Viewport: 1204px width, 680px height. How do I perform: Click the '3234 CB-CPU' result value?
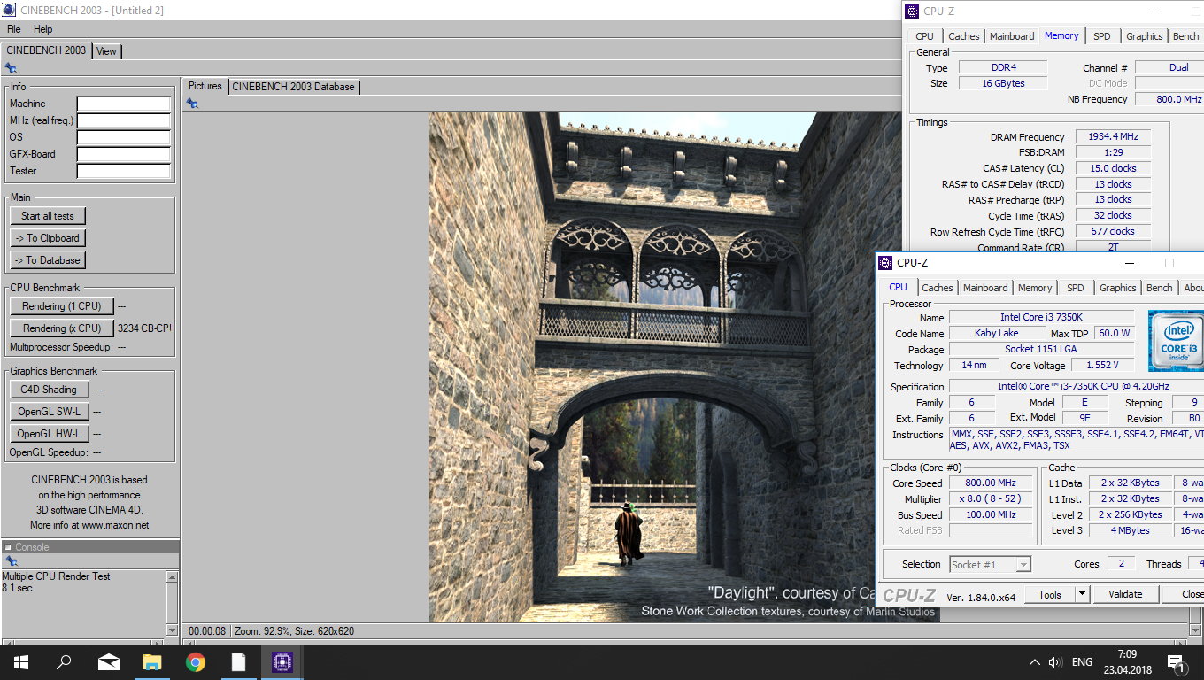click(x=144, y=328)
